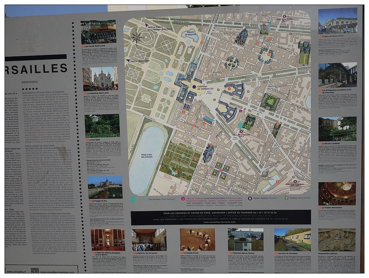369x278 pixels.
Task: Click the teal you-are-here pin on the map
Action: pyautogui.click(x=240, y=125)
